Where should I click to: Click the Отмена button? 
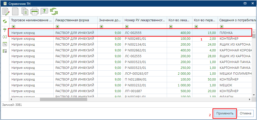click(x=245, y=113)
